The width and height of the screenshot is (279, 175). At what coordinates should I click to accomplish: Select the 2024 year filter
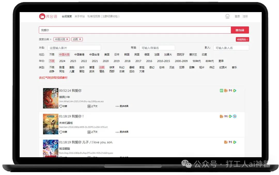click(x=62, y=61)
